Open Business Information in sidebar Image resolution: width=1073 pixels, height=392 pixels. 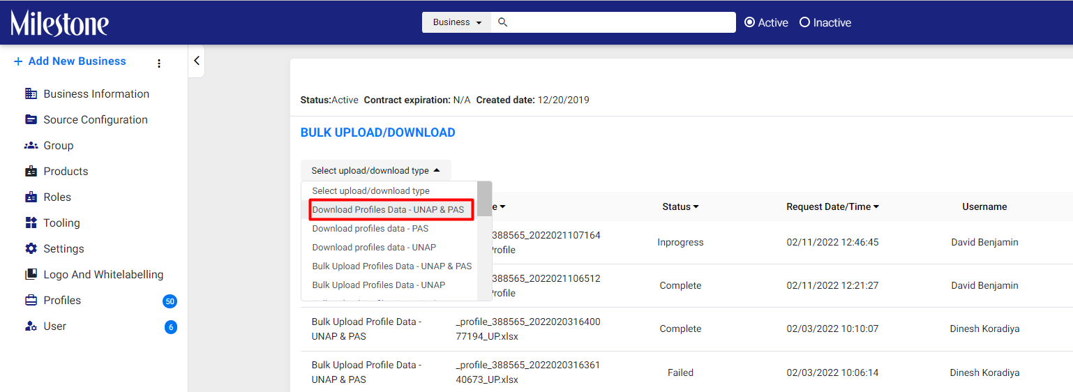click(96, 93)
